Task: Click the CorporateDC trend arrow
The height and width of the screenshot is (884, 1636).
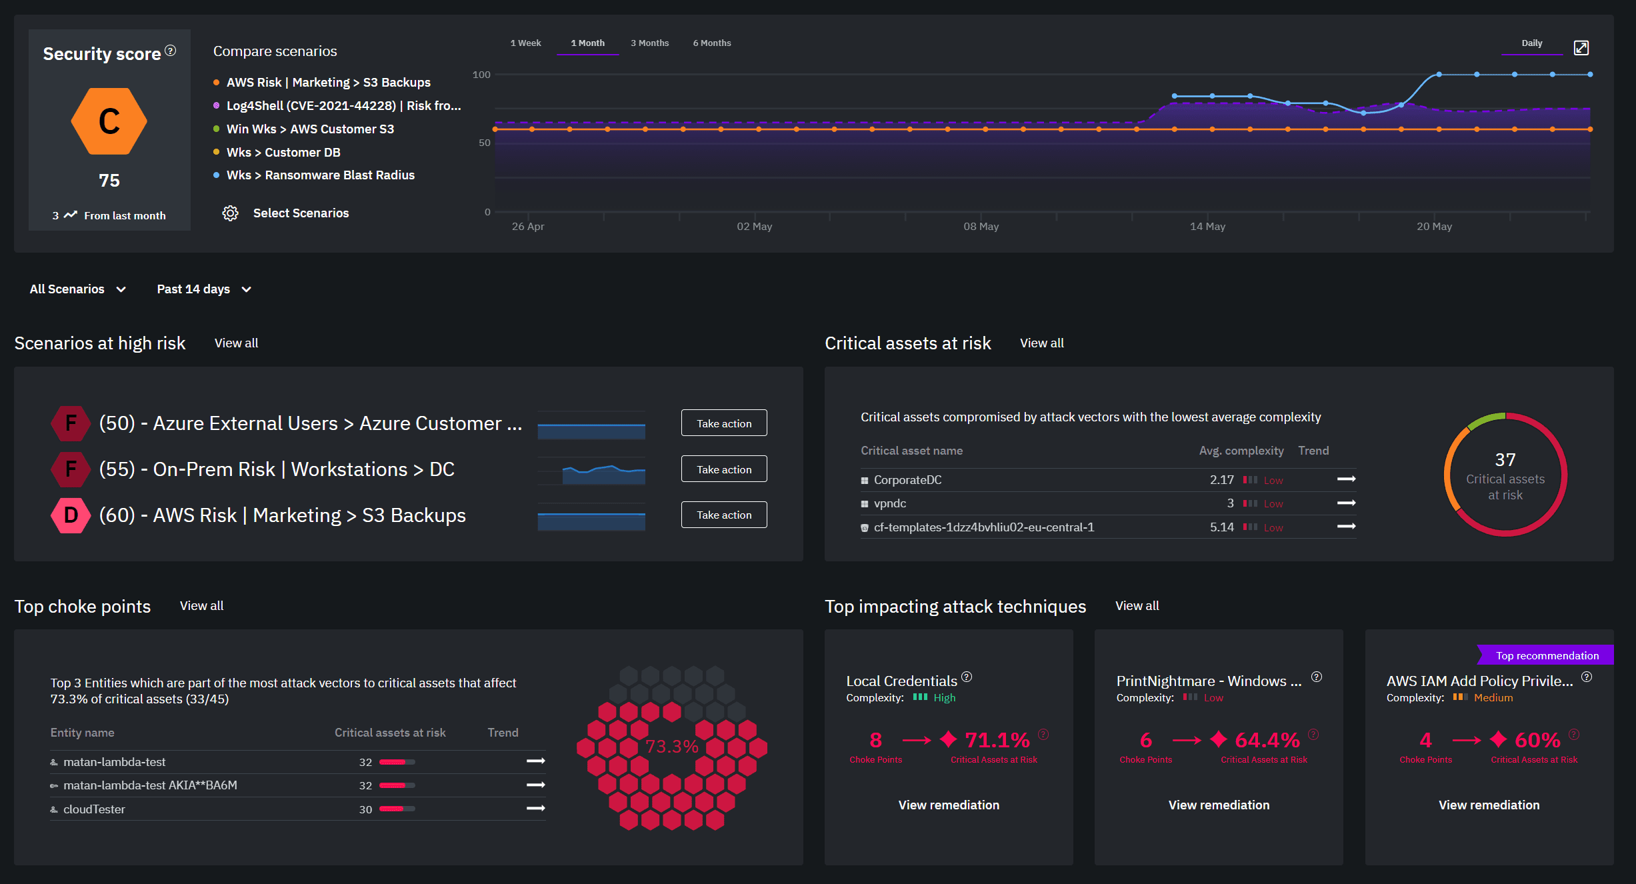Action: 1346,479
